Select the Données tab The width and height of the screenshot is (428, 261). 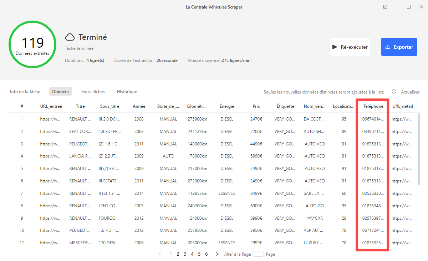click(x=61, y=92)
